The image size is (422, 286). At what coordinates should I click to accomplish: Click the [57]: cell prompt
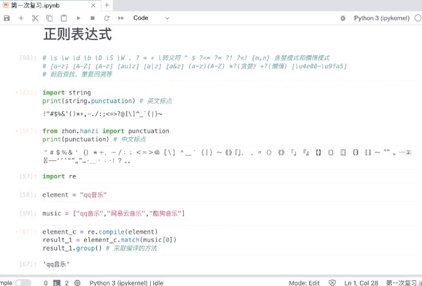28,176
